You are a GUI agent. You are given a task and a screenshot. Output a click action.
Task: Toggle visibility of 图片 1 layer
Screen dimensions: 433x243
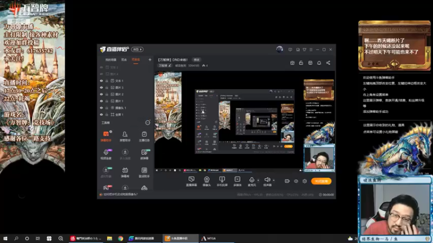click(x=101, y=101)
